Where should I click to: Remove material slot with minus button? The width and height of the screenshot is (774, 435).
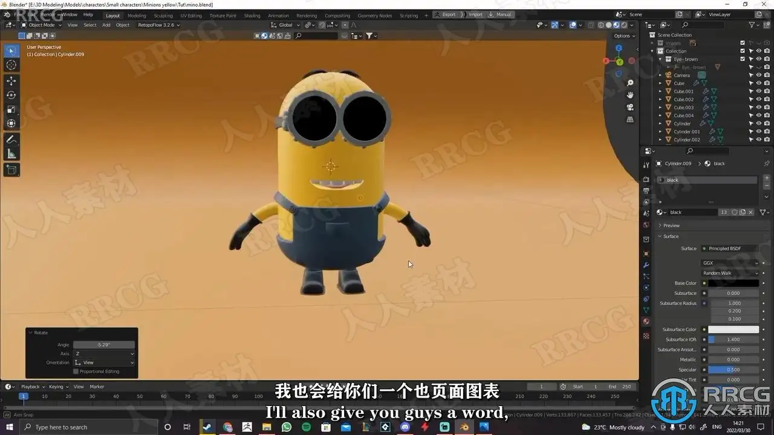767,187
